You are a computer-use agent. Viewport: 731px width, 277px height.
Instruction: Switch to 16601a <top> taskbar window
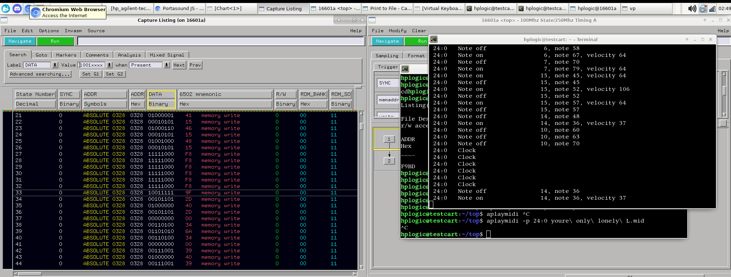[x=335, y=9]
